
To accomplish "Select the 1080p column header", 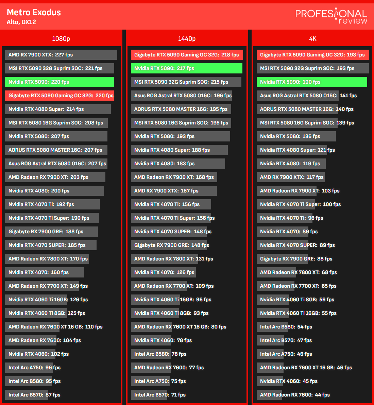I will click(x=61, y=38).
